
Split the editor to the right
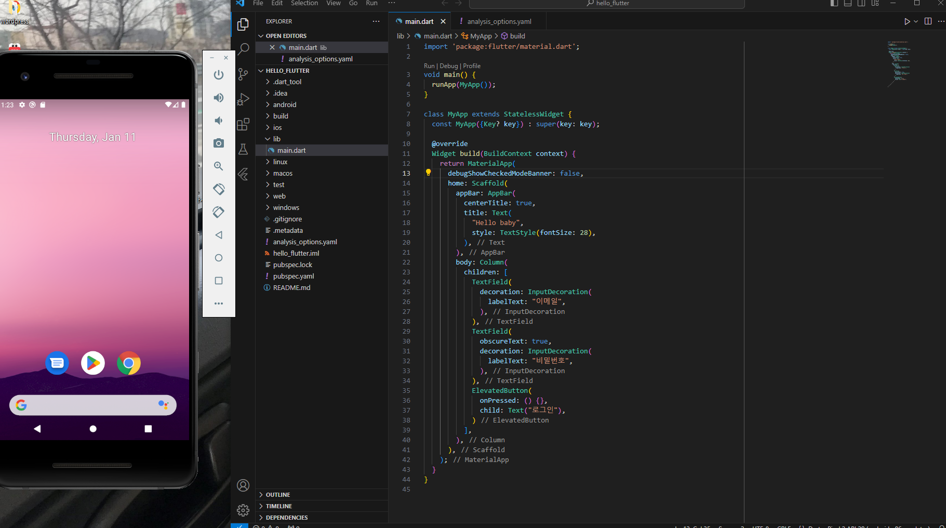point(928,21)
